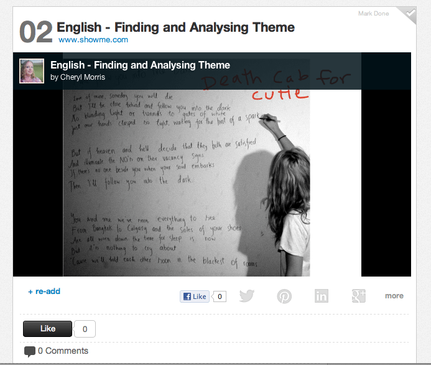This screenshot has width=431, height=365.
Task: Click Cheryl Morris's profile picture
Action: pyautogui.click(x=32, y=71)
